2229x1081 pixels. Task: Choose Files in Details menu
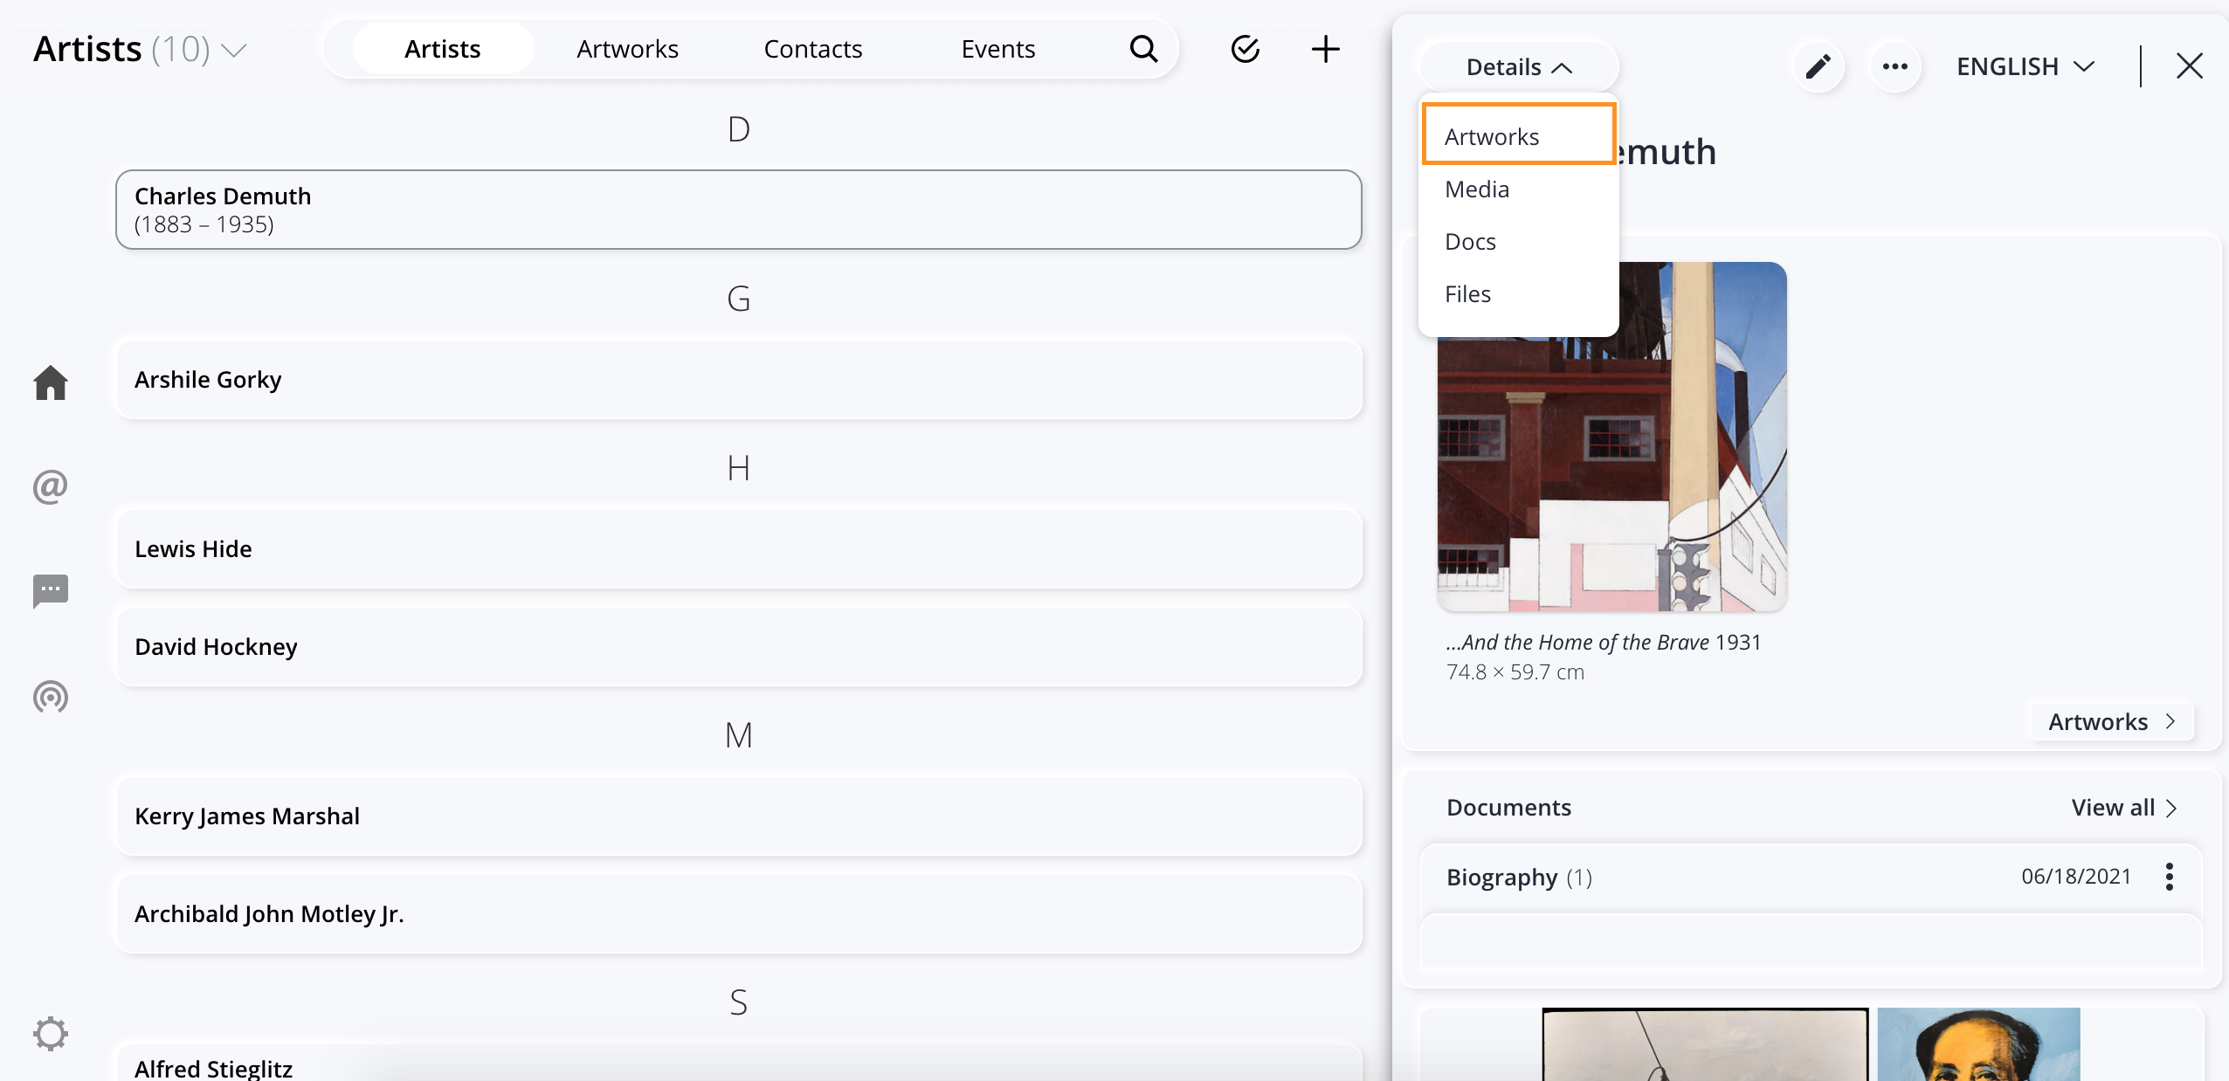click(x=1519, y=294)
